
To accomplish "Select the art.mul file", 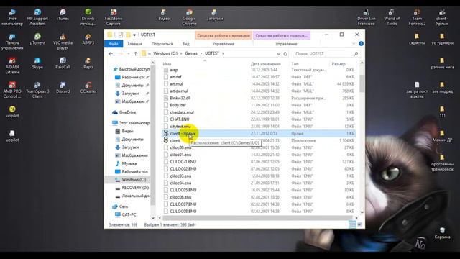I will [x=176, y=84].
